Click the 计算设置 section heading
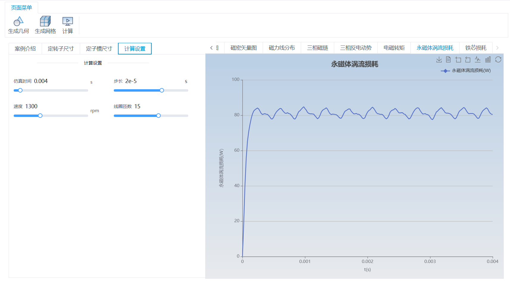This screenshot has height=285, width=510. pyautogui.click(x=93, y=63)
